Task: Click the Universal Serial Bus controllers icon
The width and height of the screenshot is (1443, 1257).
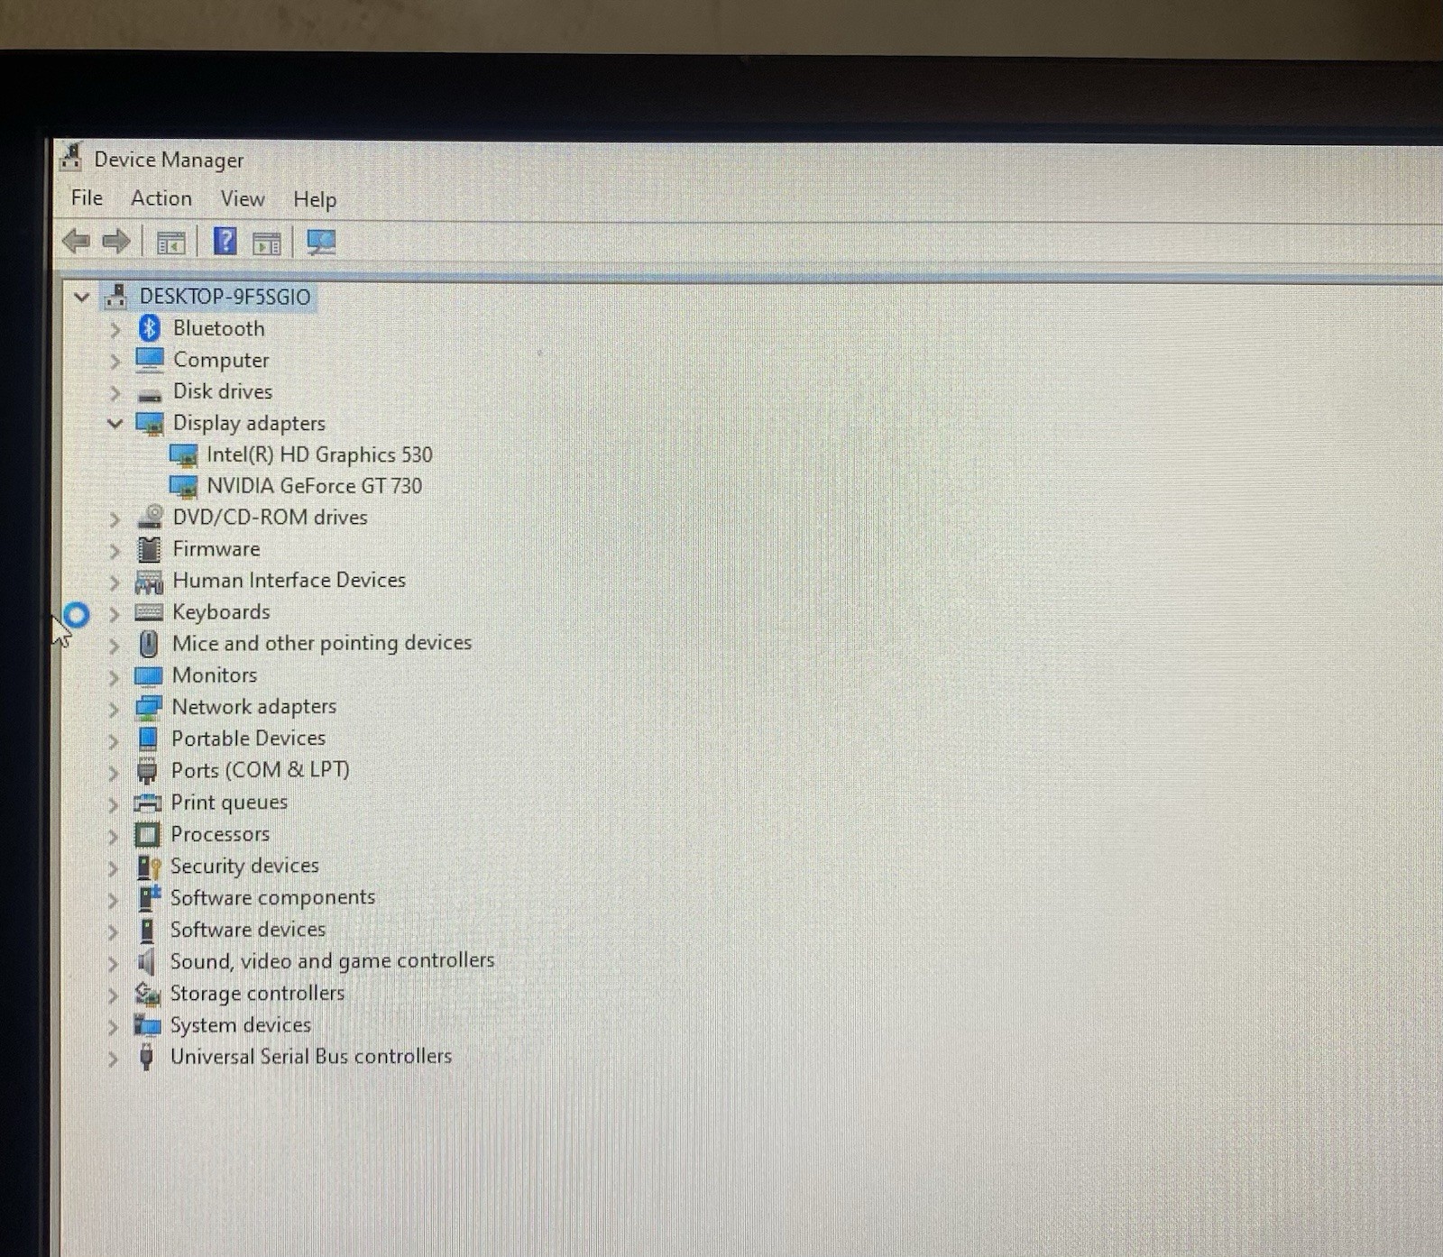Action: tap(146, 1057)
